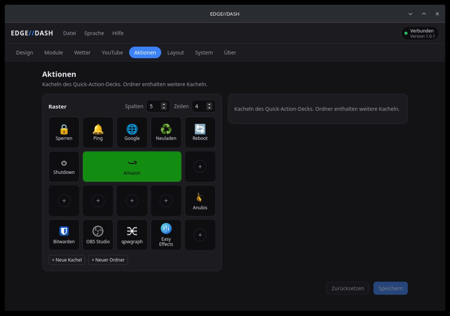Click the Spalten label

134,106
